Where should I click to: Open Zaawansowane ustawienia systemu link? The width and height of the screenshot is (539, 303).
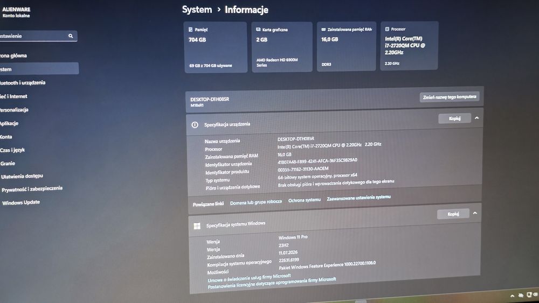coord(358,198)
